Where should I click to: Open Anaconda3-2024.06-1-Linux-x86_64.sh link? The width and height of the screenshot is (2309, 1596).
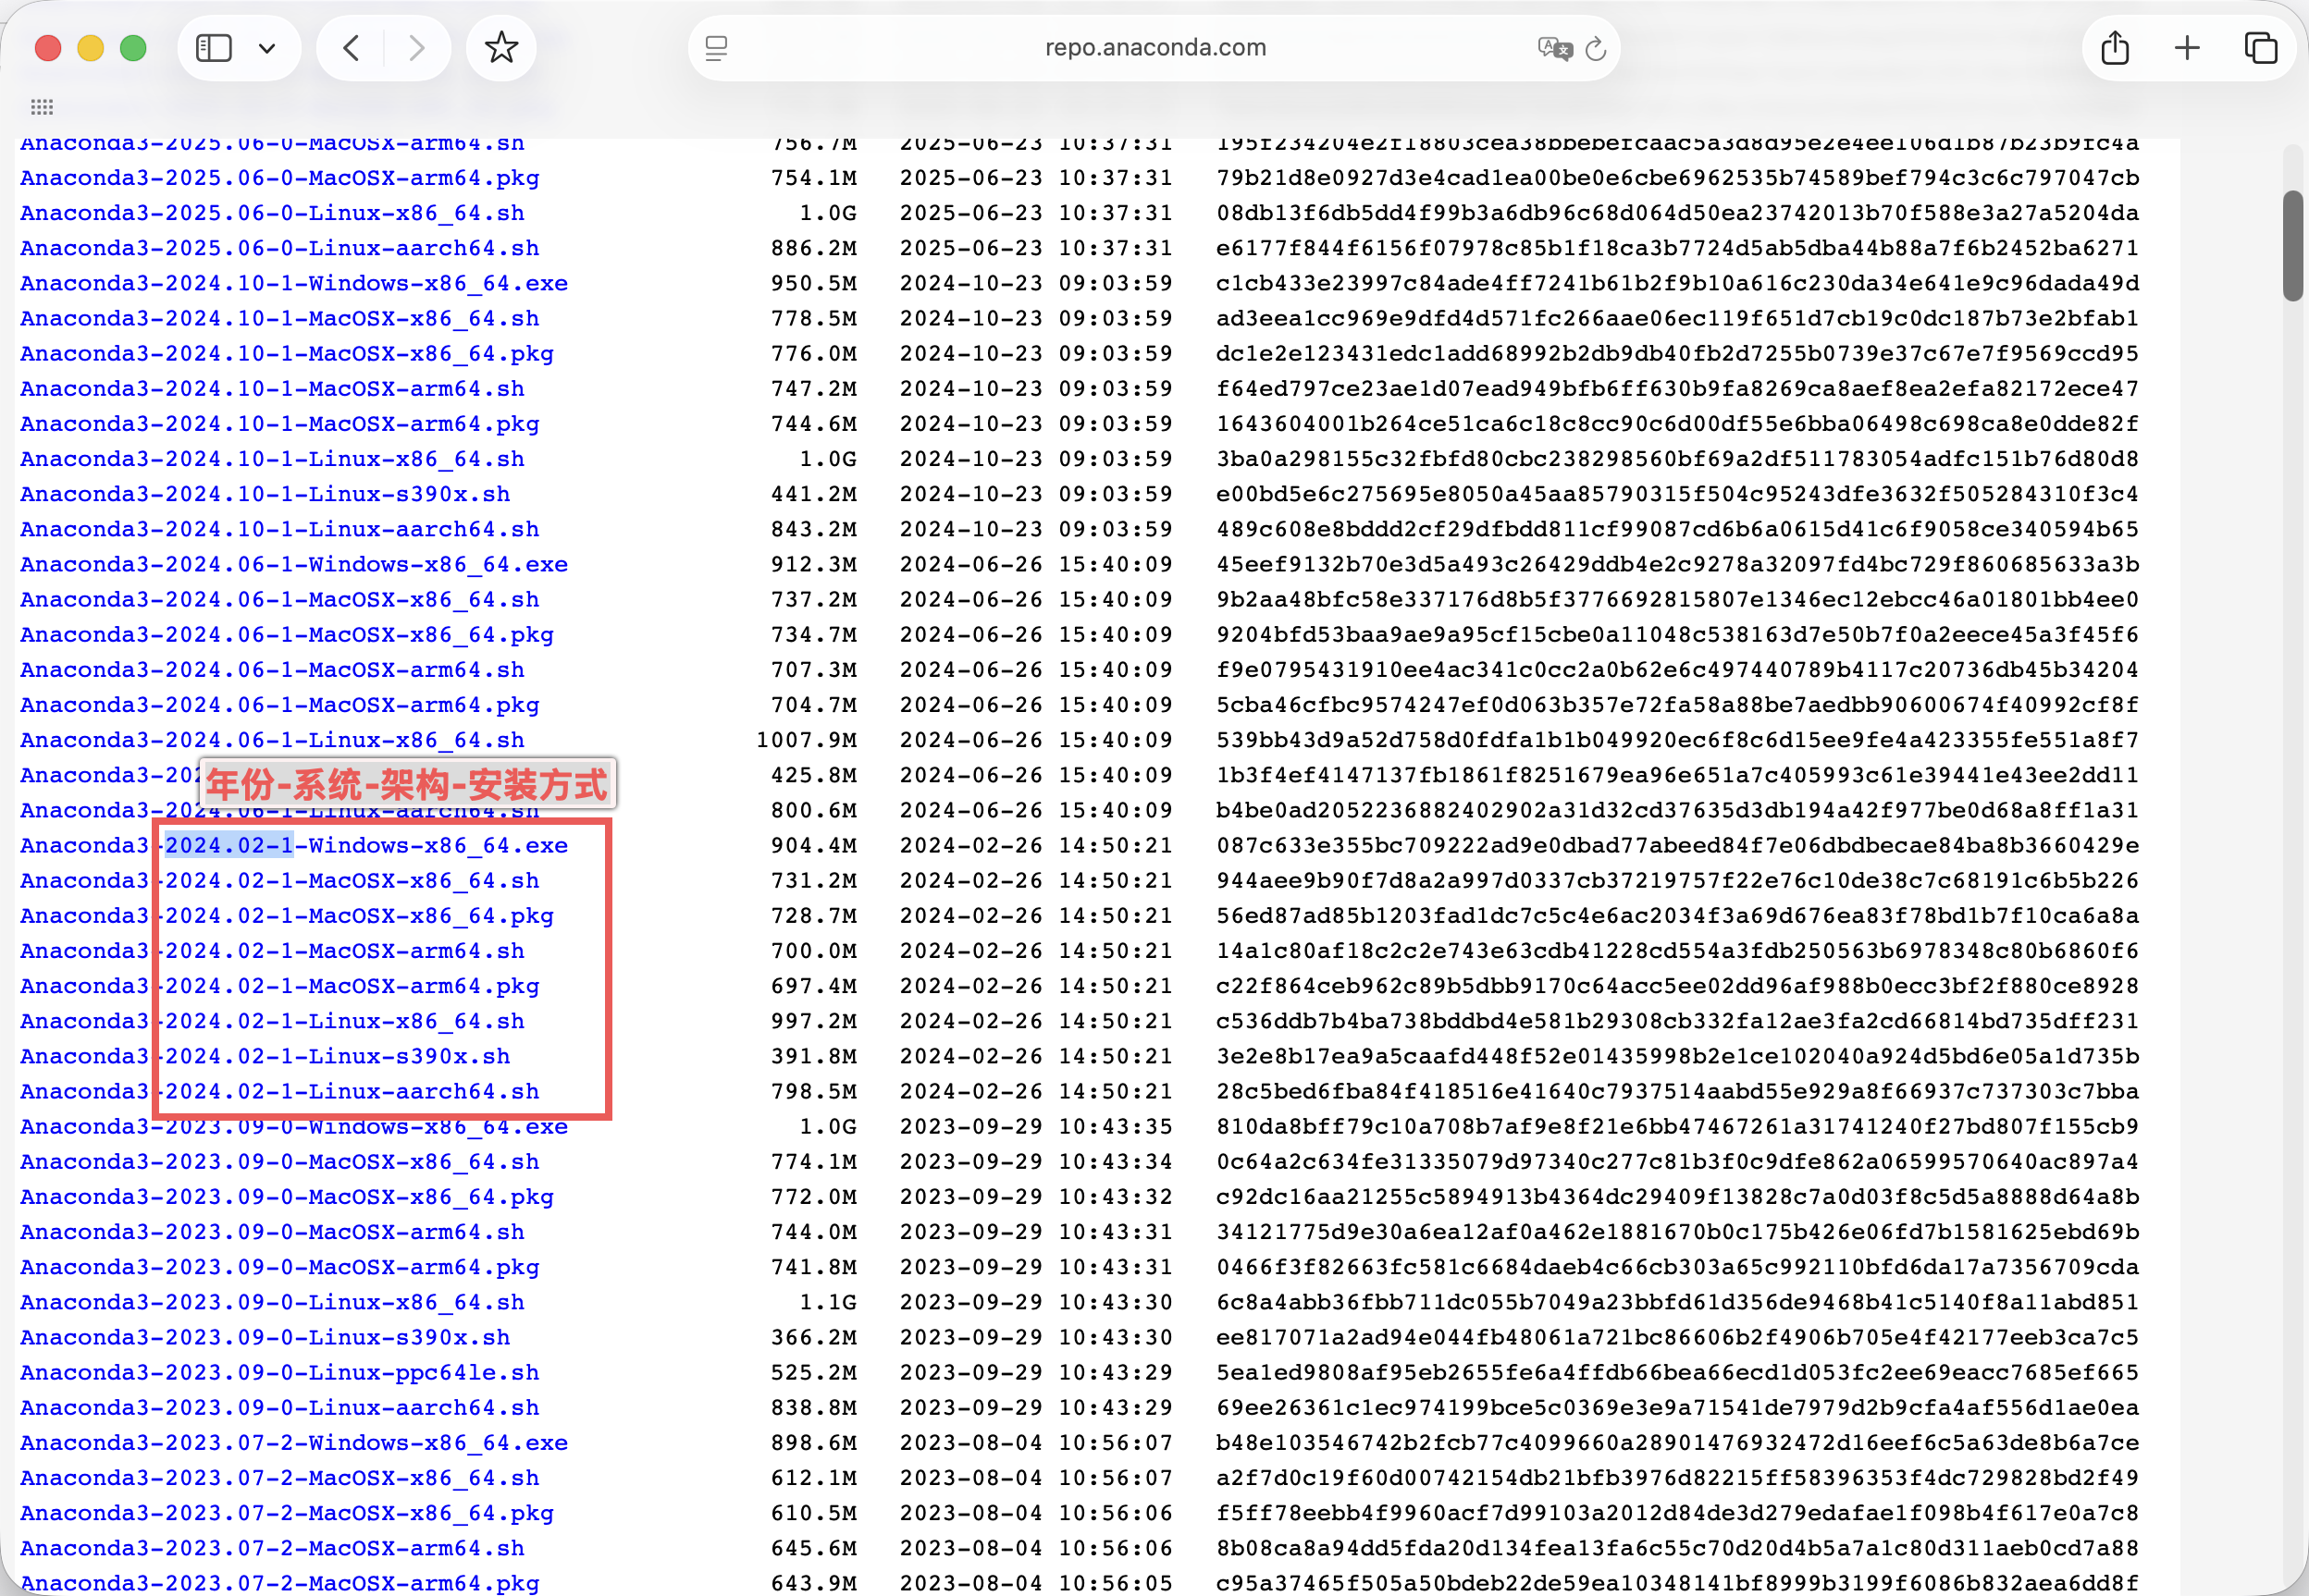[272, 740]
